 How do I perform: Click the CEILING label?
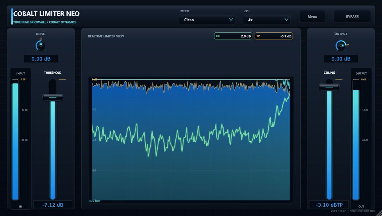click(x=329, y=73)
